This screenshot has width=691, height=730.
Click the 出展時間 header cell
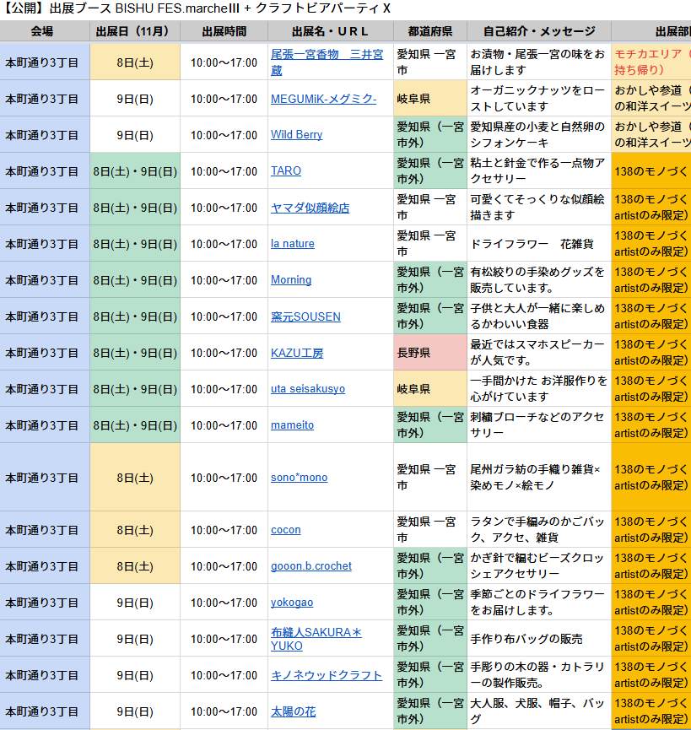tap(224, 31)
